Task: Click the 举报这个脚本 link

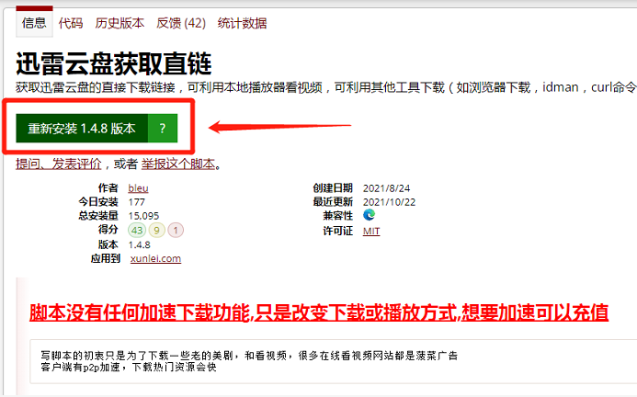Action: tap(178, 164)
